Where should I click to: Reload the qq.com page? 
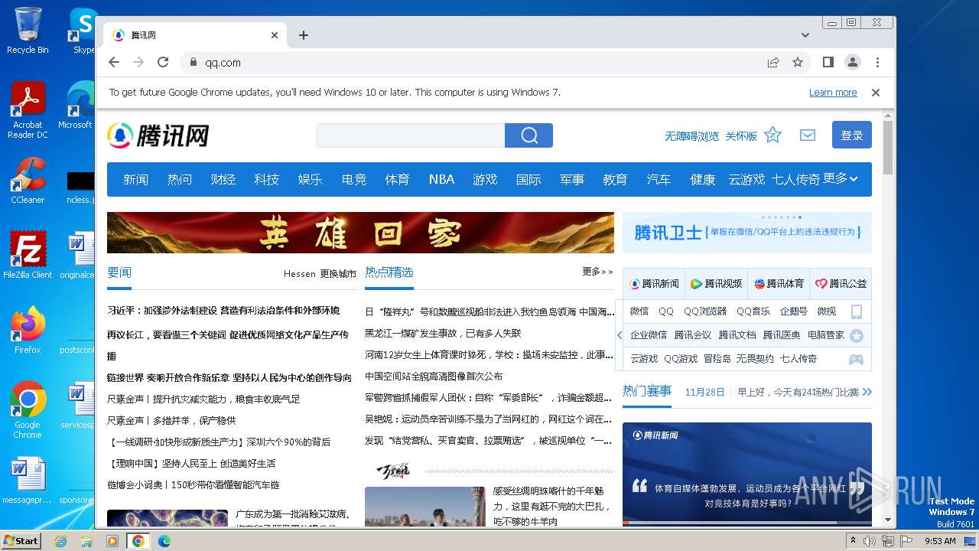click(x=163, y=62)
